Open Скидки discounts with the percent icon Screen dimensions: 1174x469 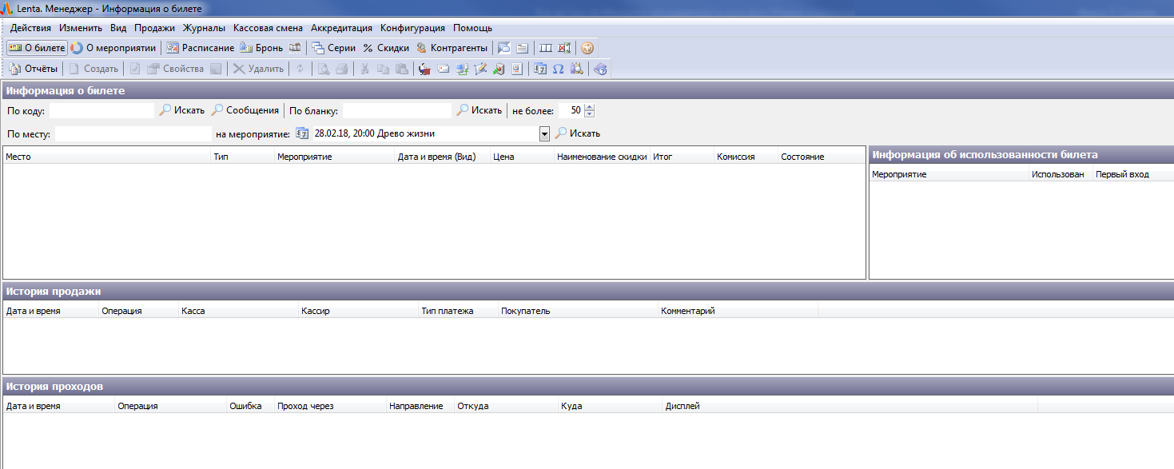385,48
